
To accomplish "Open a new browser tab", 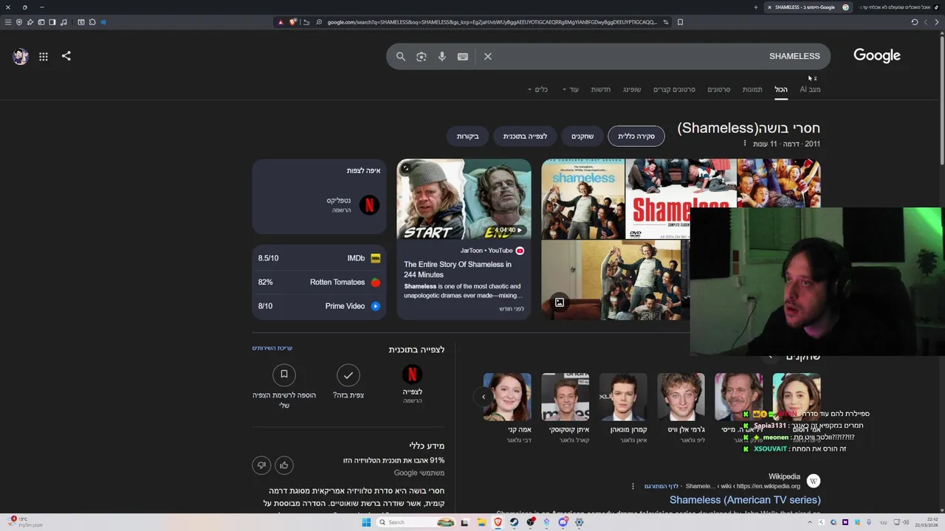I will [x=755, y=7].
